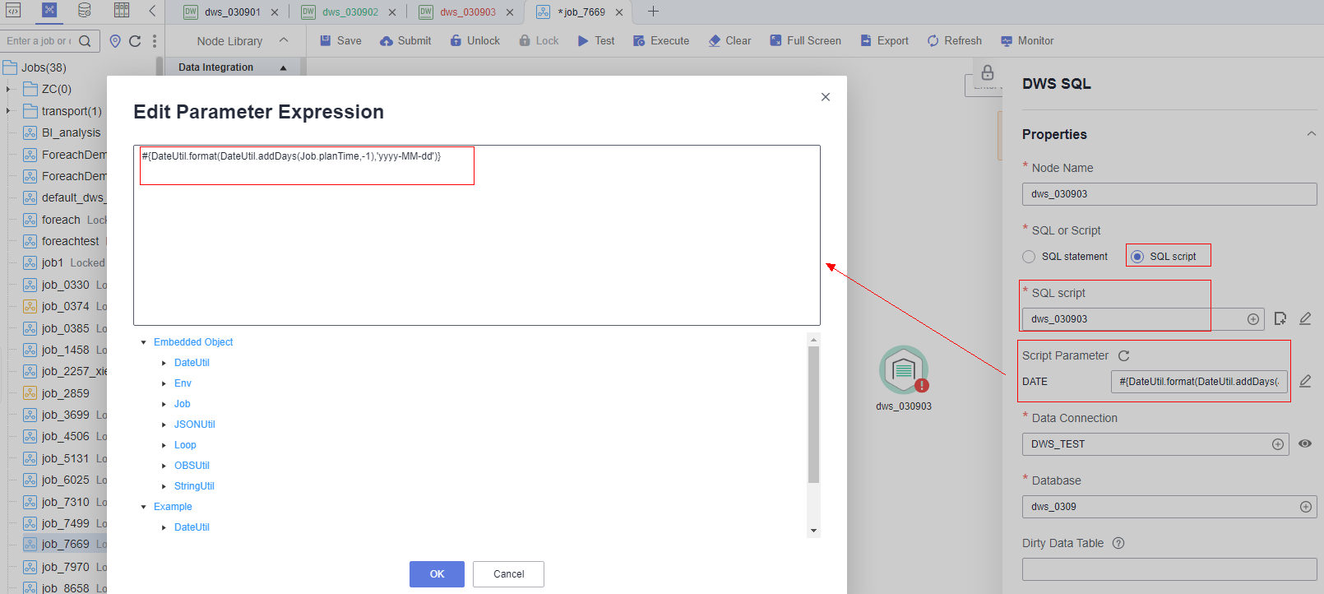Click the Execute job icon
This screenshot has width=1324, height=594.
[x=639, y=40]
